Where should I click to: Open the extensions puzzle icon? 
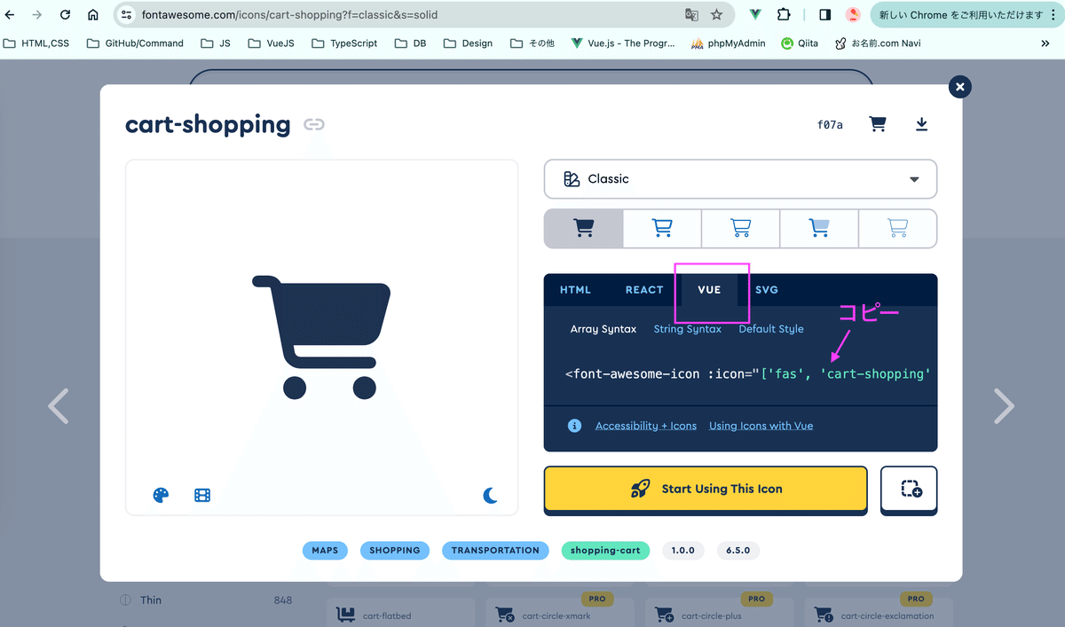(x=784, y=15)
